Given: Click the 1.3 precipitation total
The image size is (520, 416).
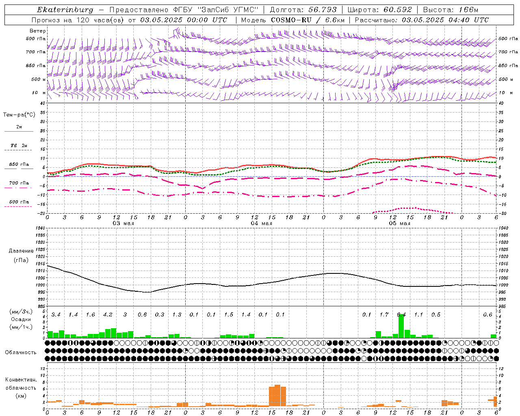Looking at the screenshot, I should 177,314.
